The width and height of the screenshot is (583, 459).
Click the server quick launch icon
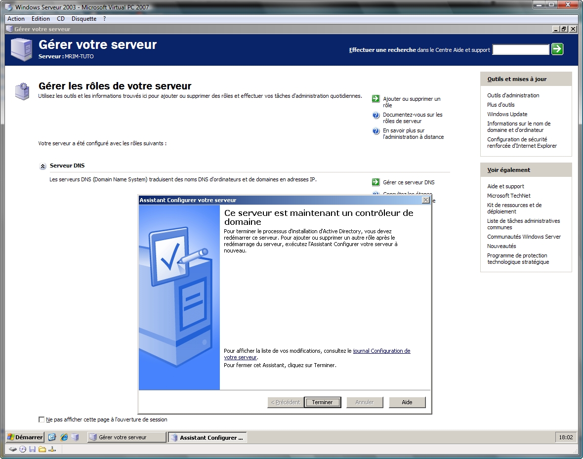point(75,437)
